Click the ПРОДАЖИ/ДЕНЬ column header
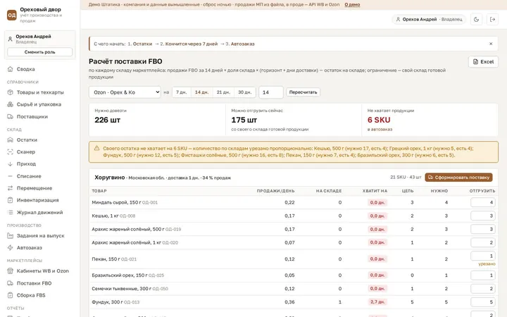This screenshot has height=317, width=507. pyautogui.click(x=275, y=191)
